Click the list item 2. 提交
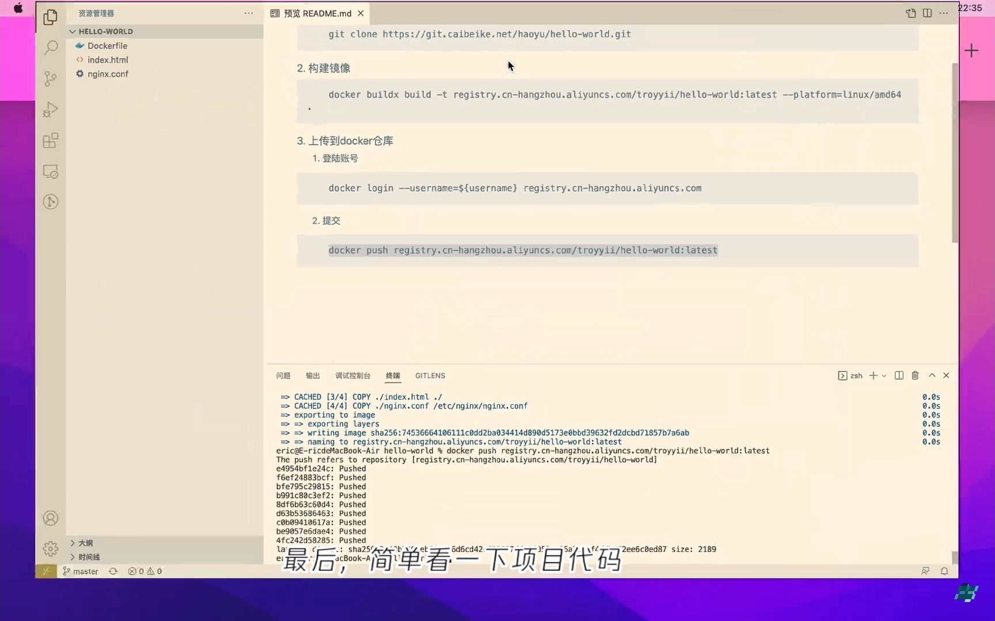 pyautogui.click(x=326, y=220)
